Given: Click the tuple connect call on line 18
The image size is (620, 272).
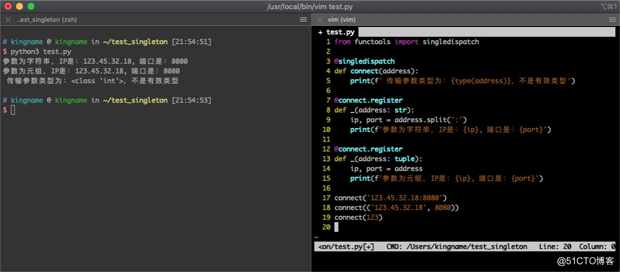Looking at the screenshot, I should [396, 208].
